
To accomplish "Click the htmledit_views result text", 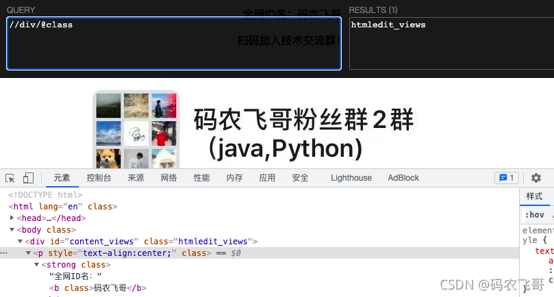I will coord(388,25).
